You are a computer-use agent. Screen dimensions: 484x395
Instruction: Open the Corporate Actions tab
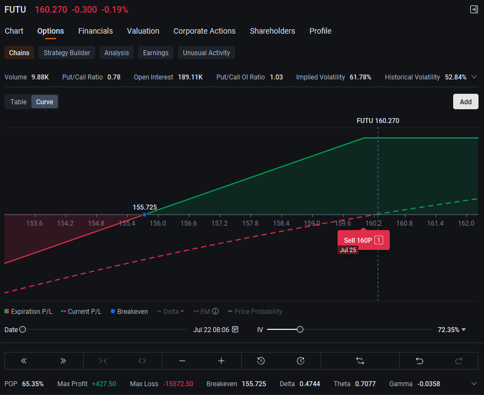tap(204, 31)
